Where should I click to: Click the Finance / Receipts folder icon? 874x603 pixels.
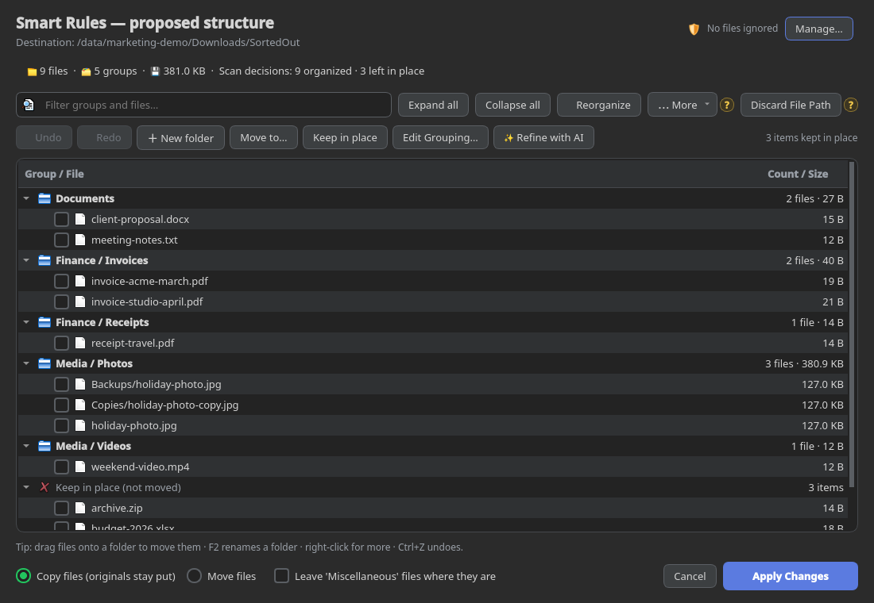tap(44, 322)
